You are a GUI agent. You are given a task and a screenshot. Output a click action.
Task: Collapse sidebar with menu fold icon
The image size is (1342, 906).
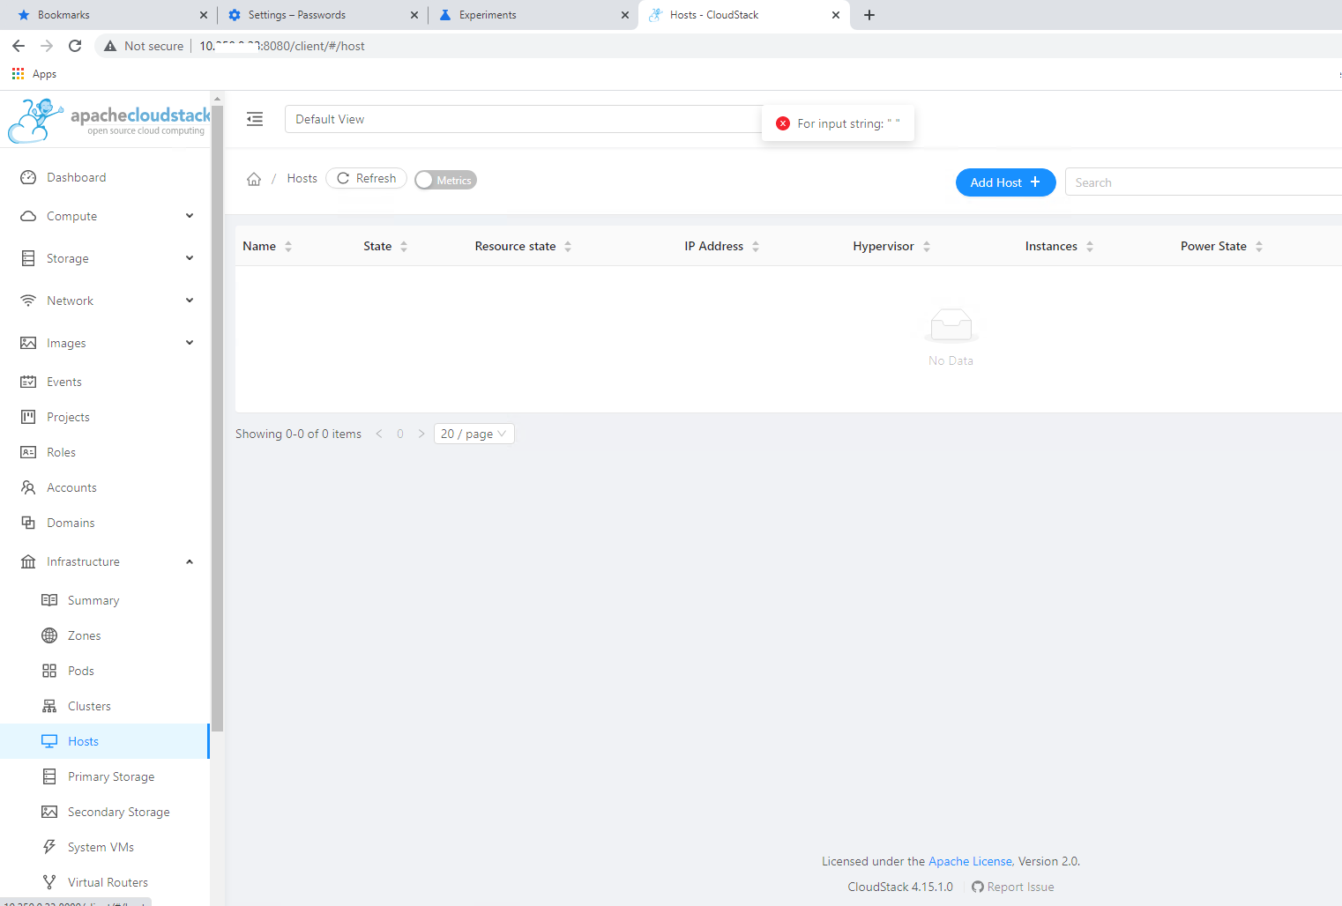(255, 119)
